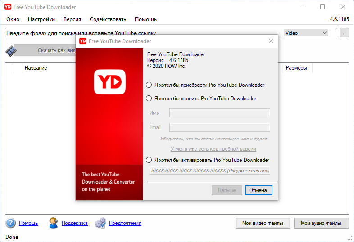Open the Помощь link at bottom
Screen dimensions: 354x242
pyautogui.click(x=28, y=223)
